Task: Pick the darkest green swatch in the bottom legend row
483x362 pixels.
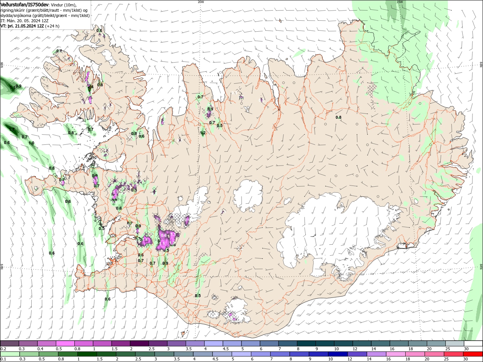Action: pos(87,354)
